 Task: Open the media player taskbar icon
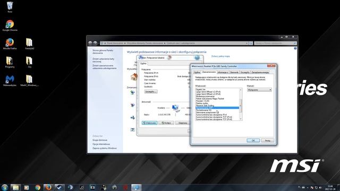click(27, 187)
